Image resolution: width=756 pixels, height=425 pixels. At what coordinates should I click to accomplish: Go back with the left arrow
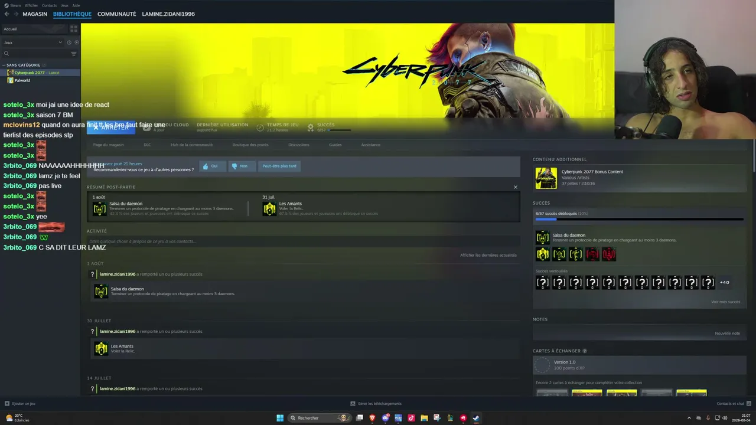click(6, 14)
